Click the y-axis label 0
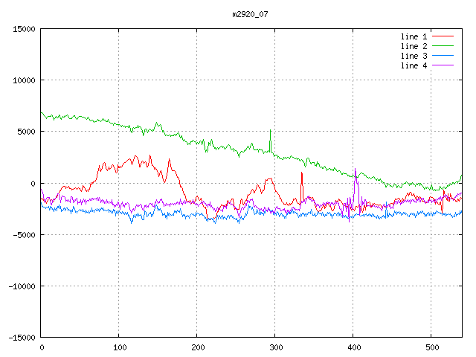Image resolution: width=476 pixels, height=357 pixels. 33,184
